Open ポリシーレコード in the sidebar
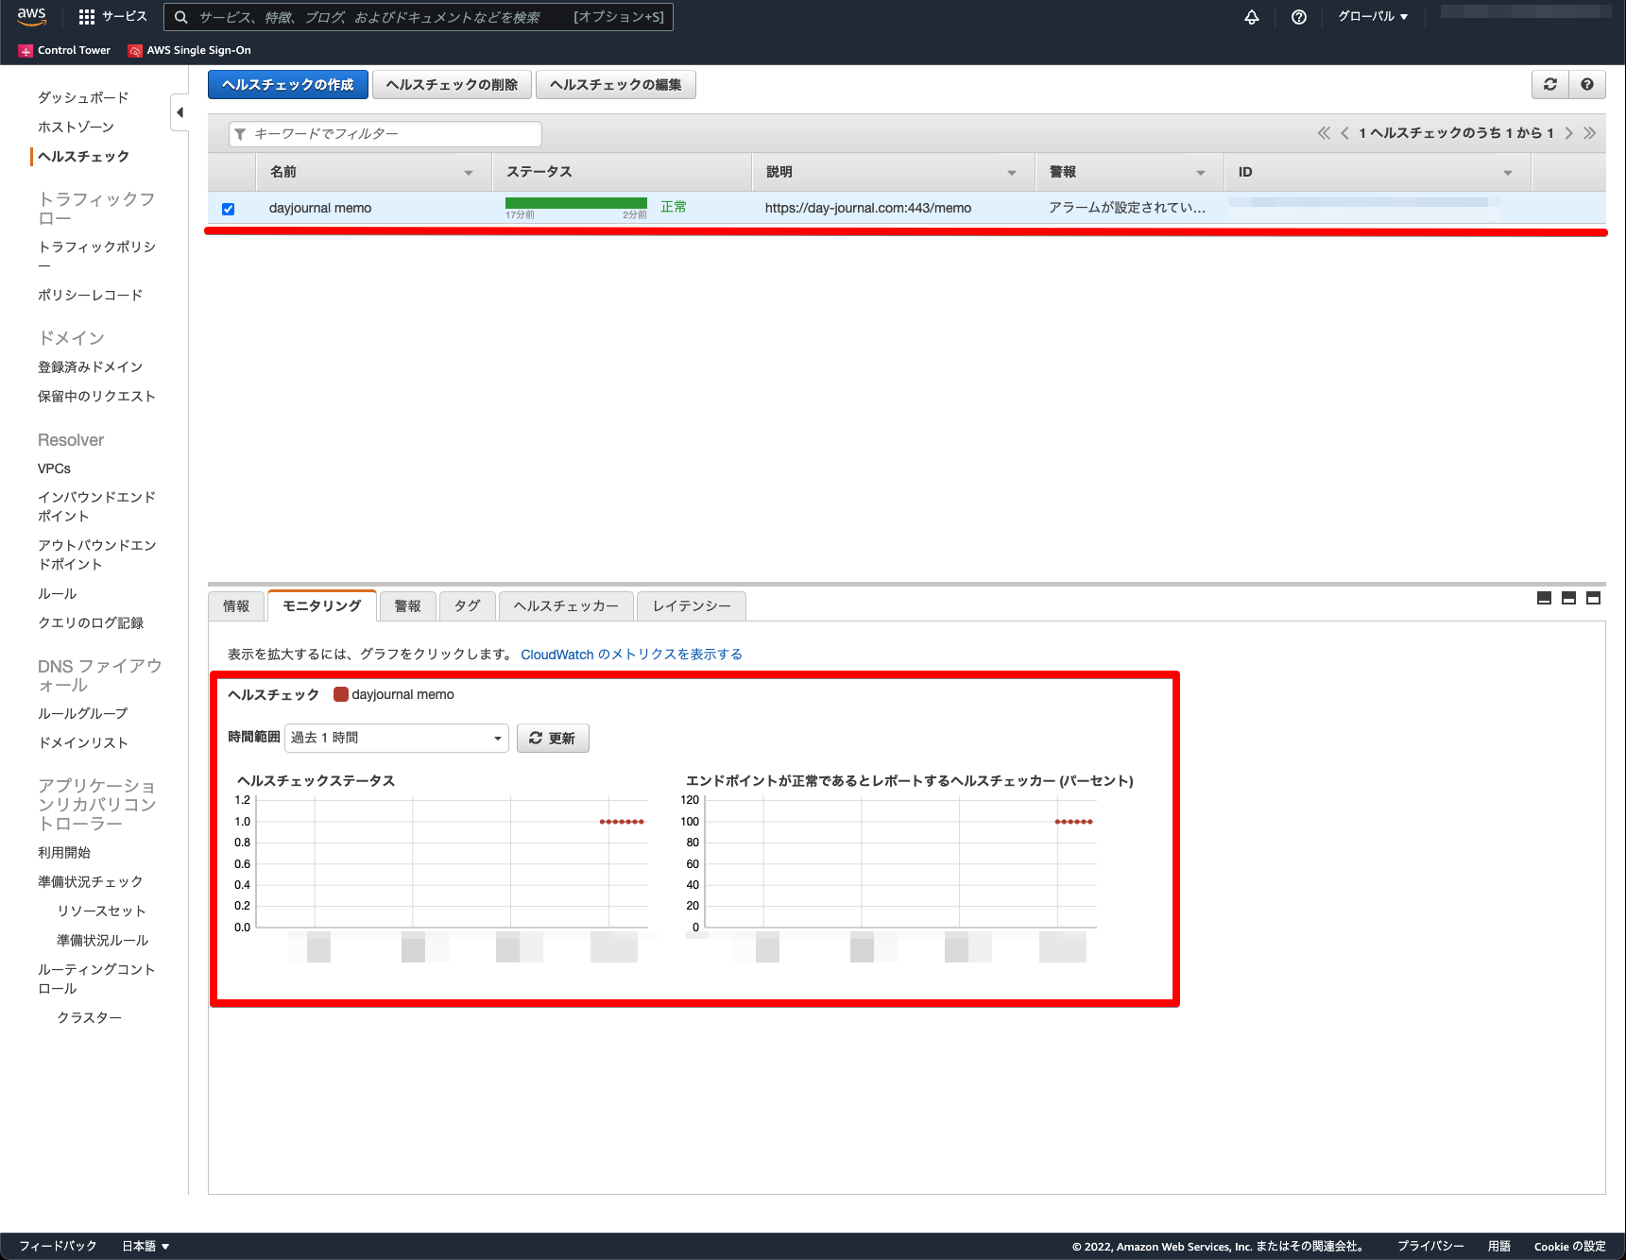Image resolution: width=1626 pixels, height=1260 pixels. (90, 295)
